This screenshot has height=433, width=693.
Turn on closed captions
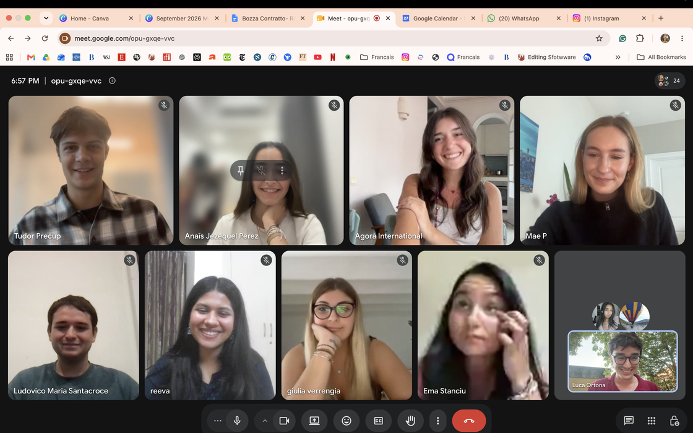click(x=378, y=421)
